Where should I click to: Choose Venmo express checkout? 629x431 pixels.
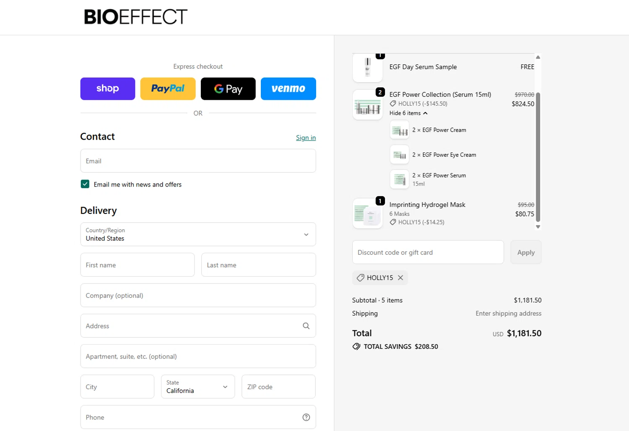(x=289, y=88)
